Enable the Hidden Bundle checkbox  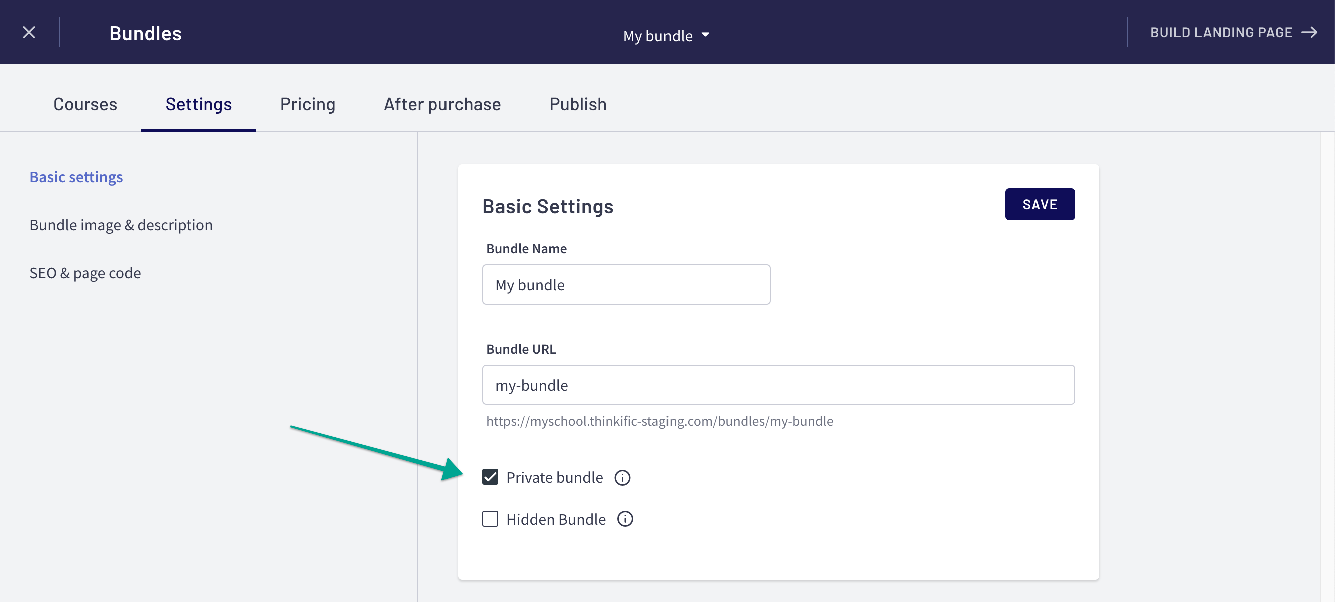490,518
